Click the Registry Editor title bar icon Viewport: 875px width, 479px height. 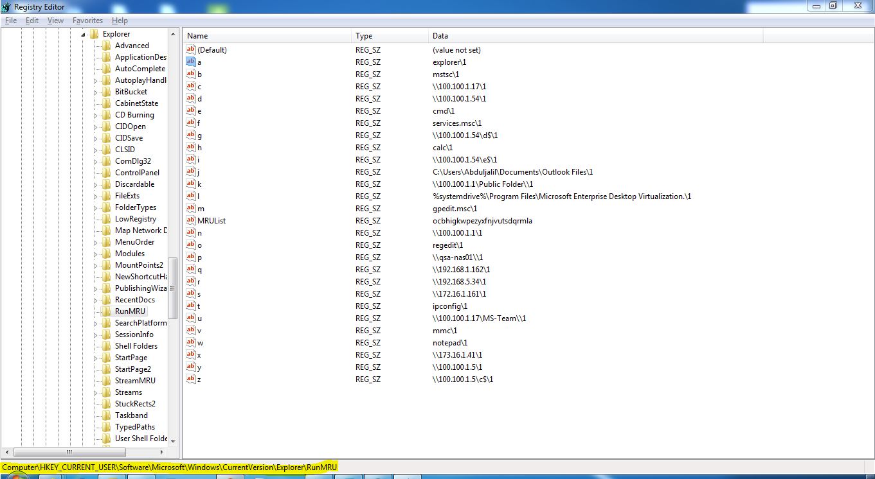point(6,6)
